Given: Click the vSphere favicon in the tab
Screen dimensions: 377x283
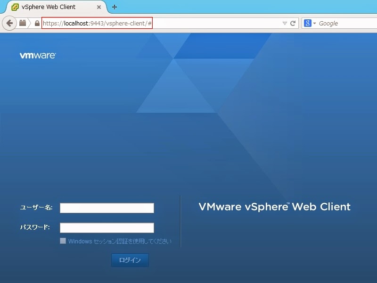Looking at the screenshot, I should (x=15, y=7).
